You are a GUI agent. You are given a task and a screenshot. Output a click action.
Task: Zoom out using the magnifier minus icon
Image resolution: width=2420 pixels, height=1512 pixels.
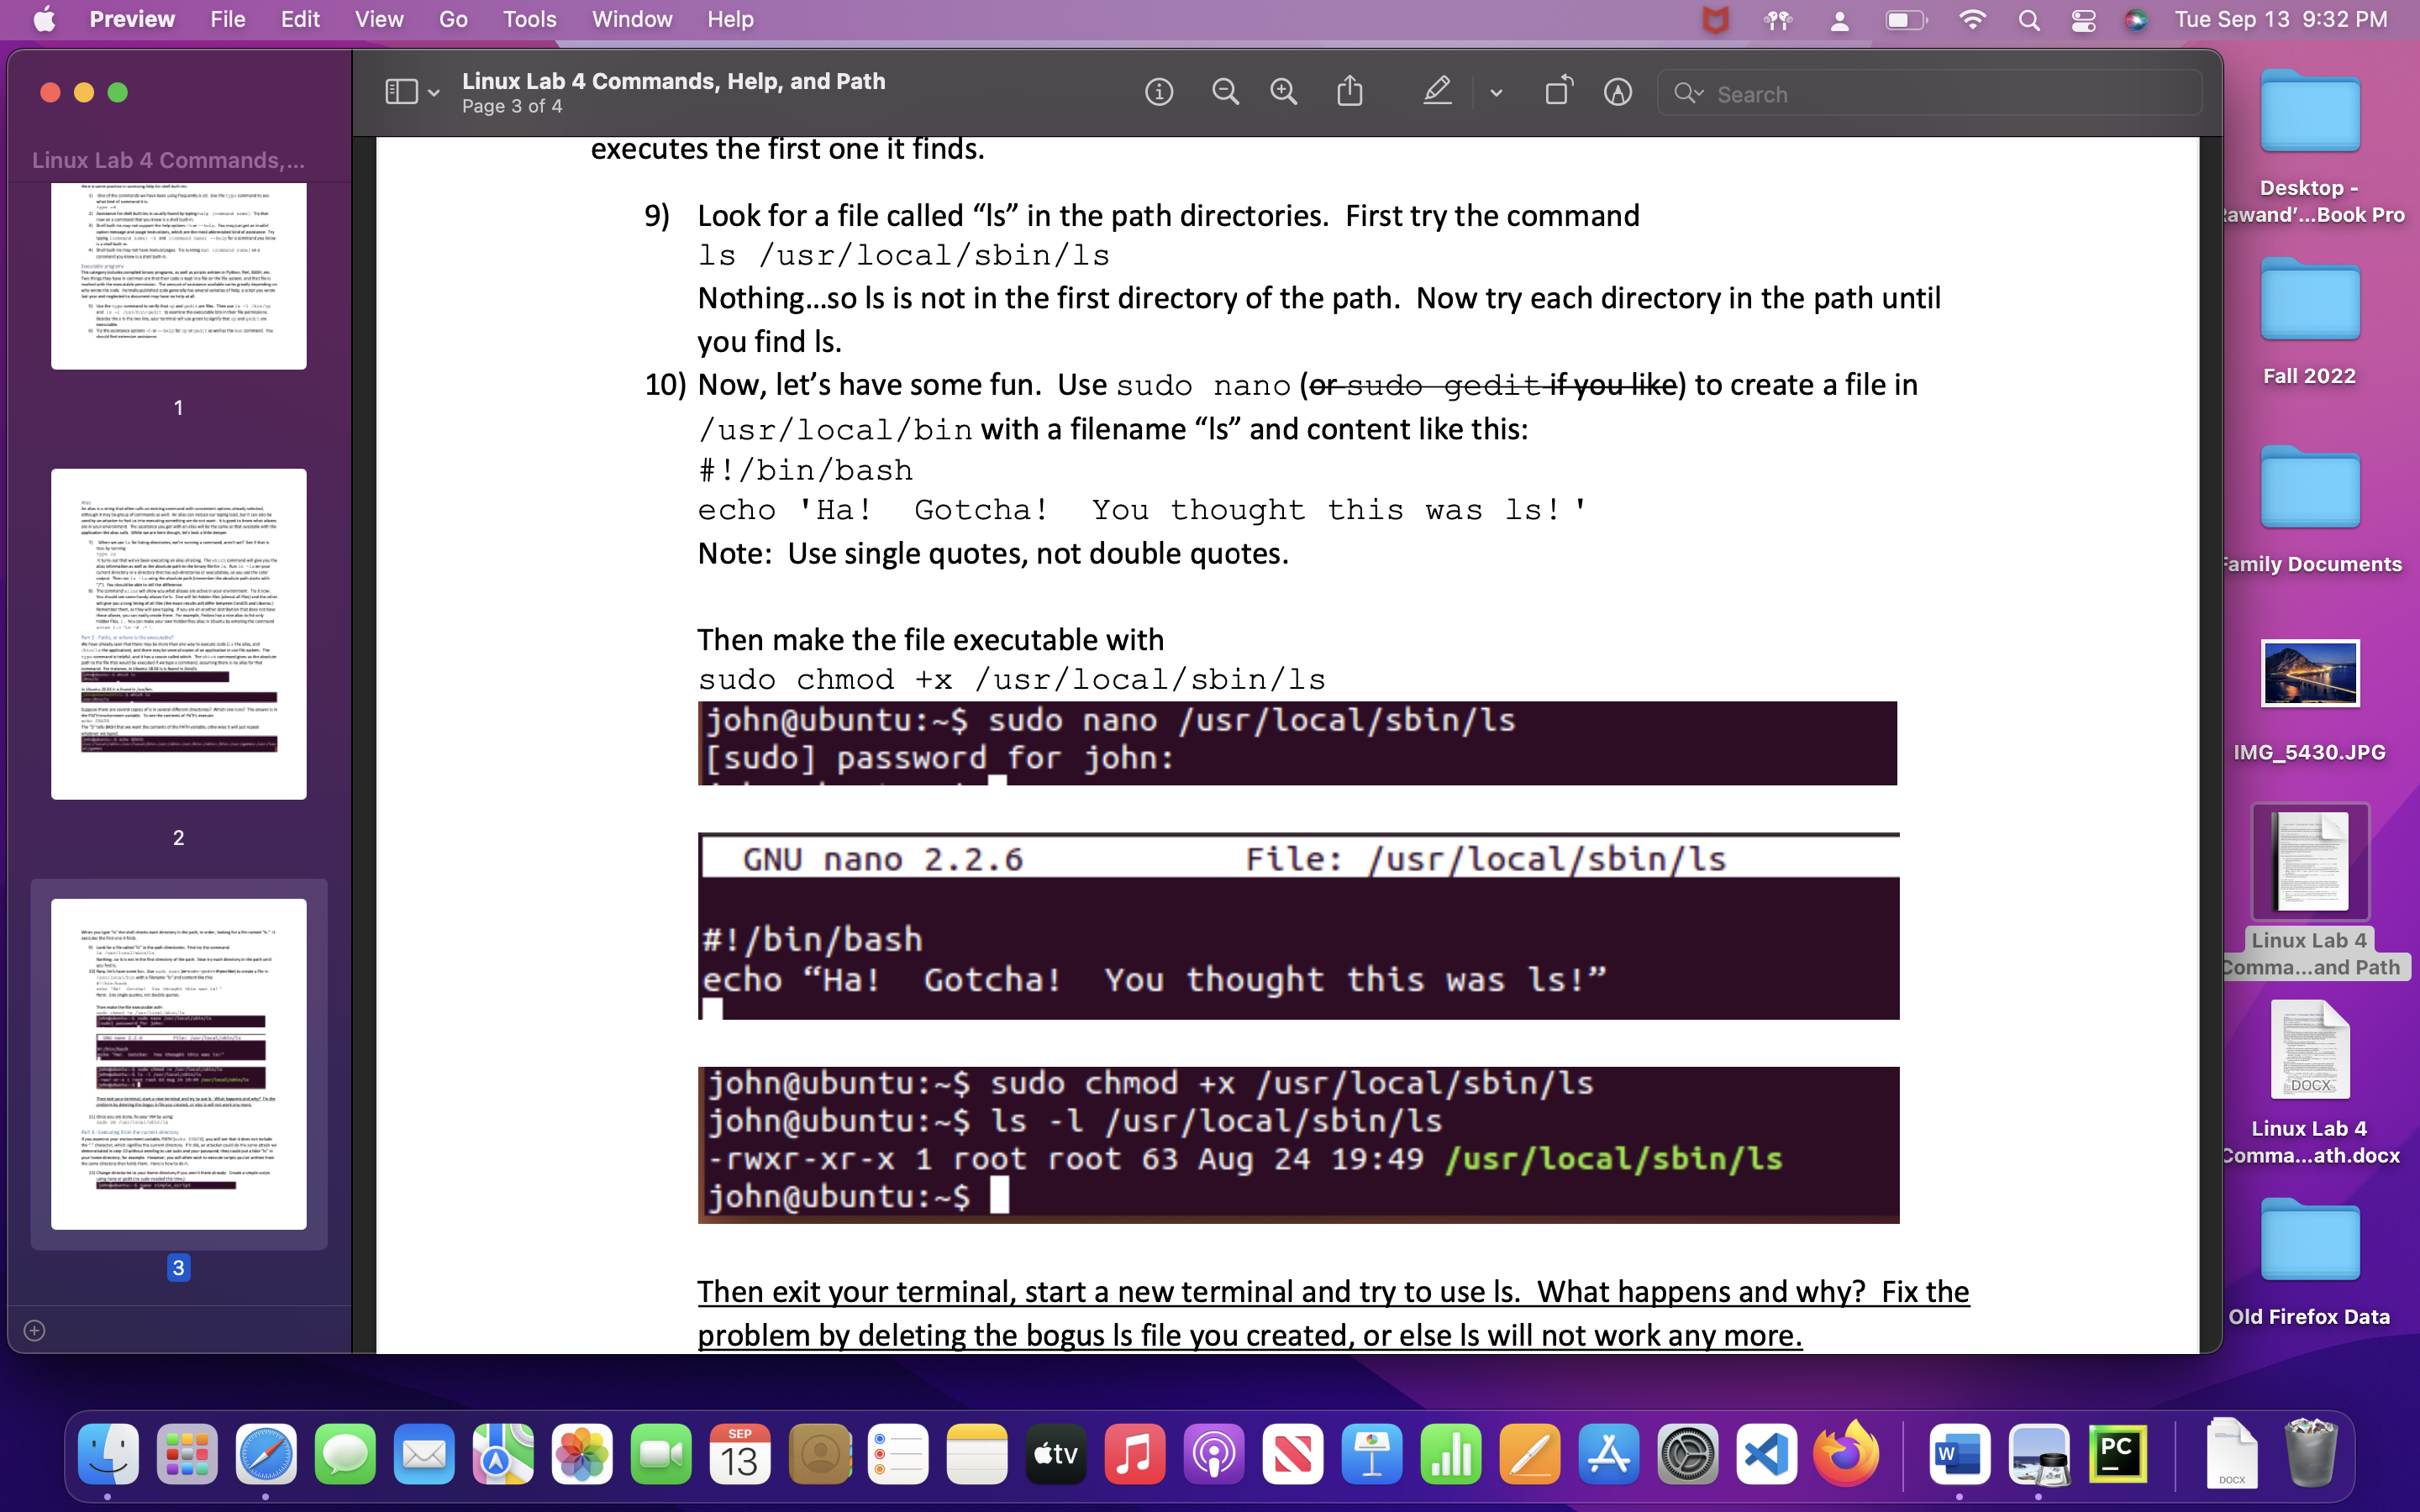click(1225, 93)
